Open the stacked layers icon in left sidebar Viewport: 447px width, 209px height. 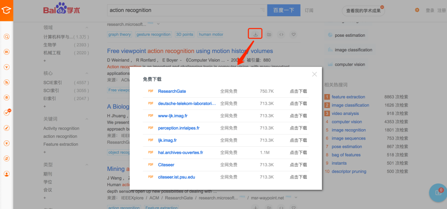[7, 97]
